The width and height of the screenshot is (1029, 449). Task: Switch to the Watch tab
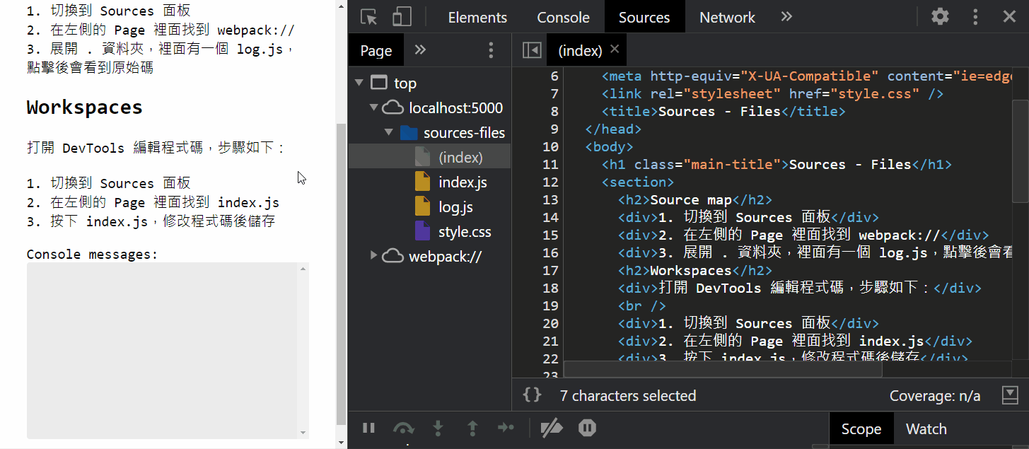point(926,428)
